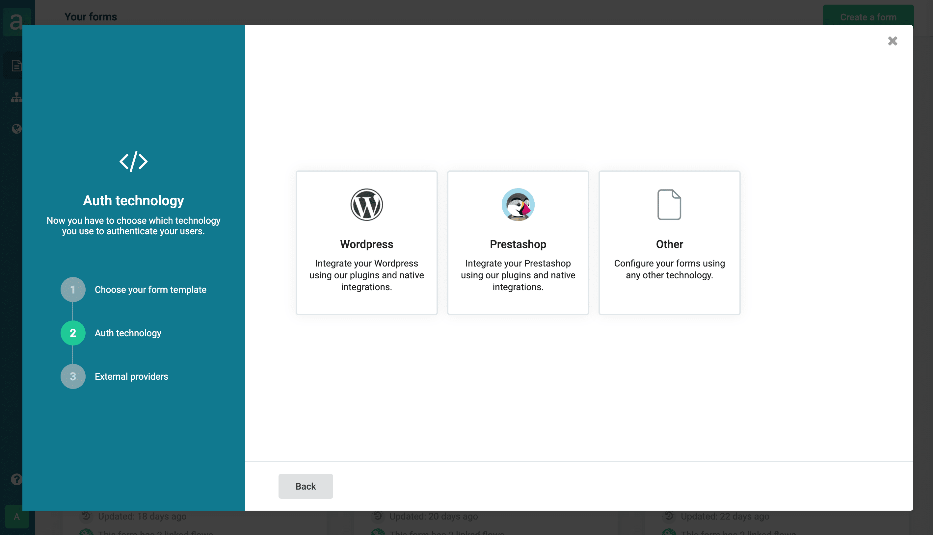
Task: Click 'Integrate your Prestashop' description text
Action: point(518,275)
